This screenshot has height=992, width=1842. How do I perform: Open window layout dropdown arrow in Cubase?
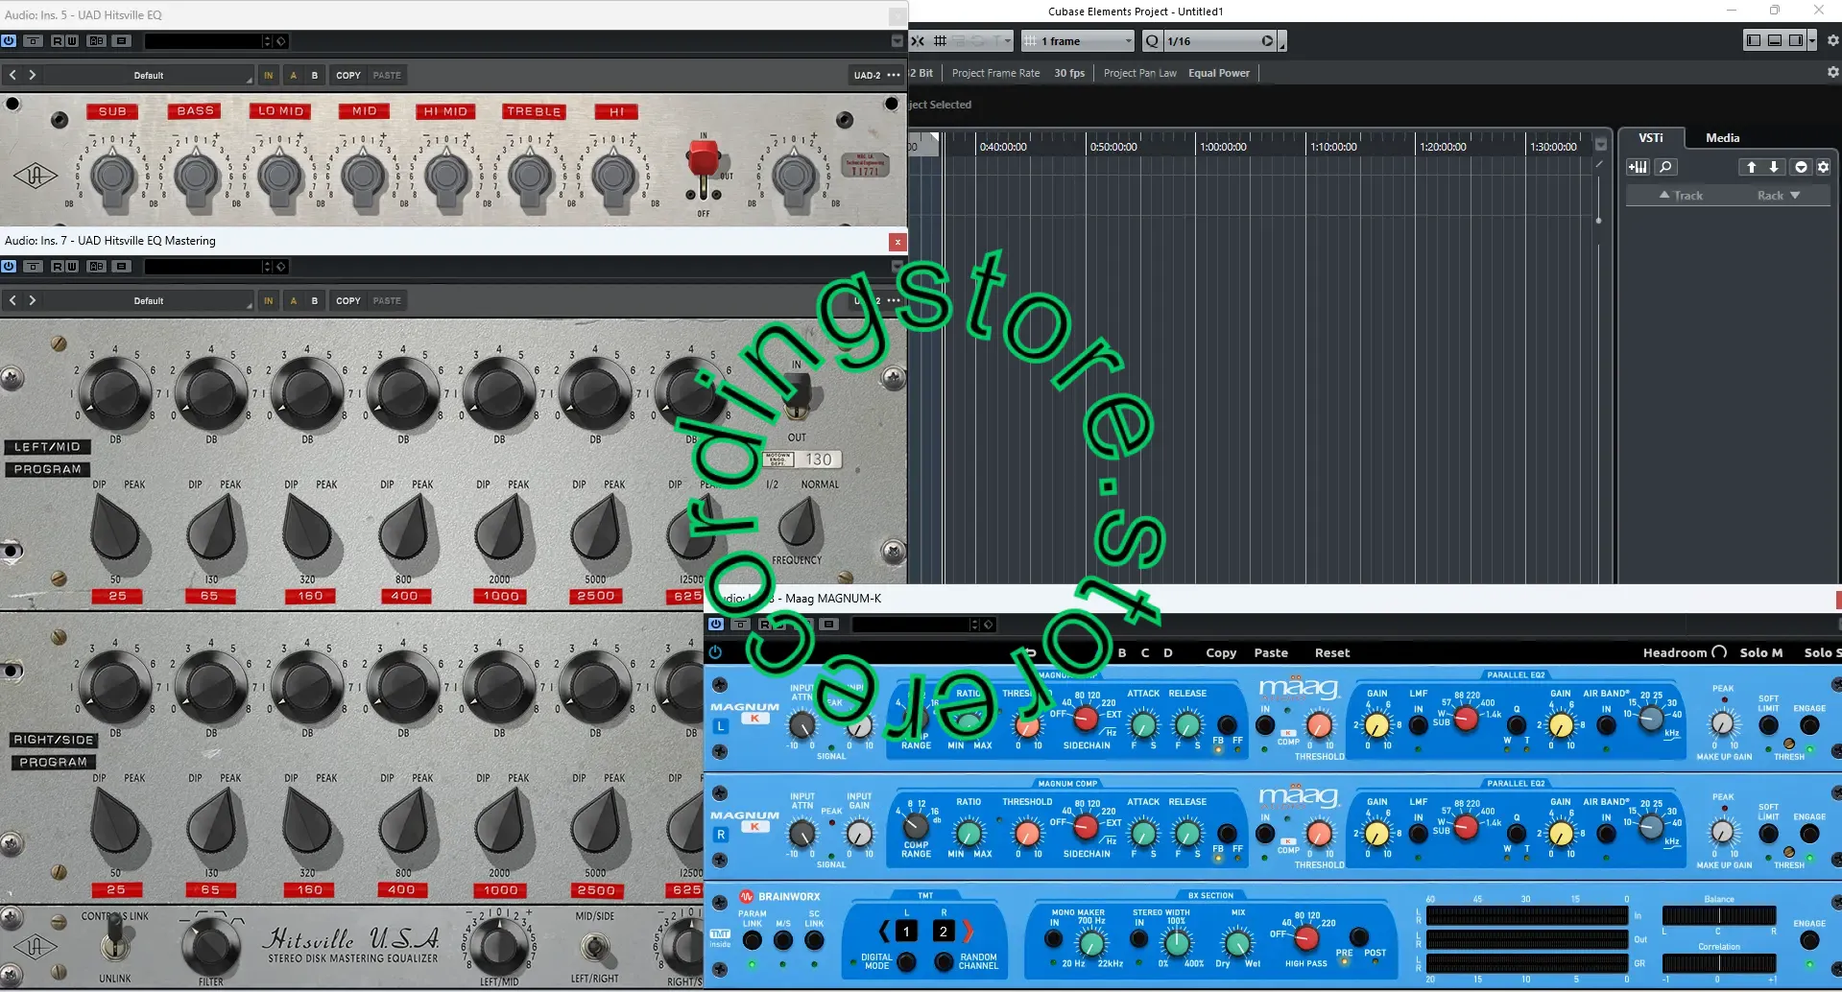coord(1811,40)
